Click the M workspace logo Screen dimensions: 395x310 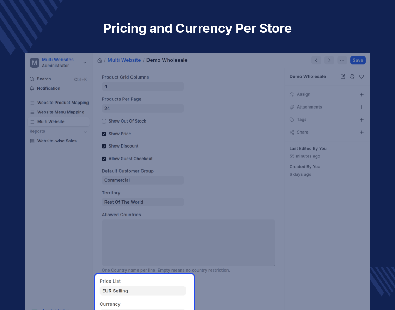click(35, 63)
